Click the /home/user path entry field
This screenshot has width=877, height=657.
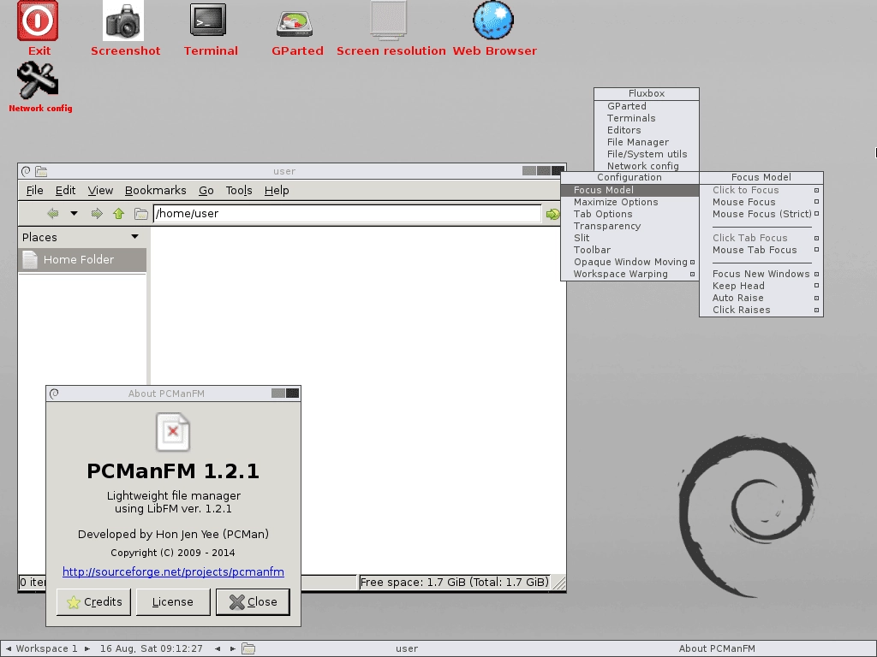coord(348,213)
